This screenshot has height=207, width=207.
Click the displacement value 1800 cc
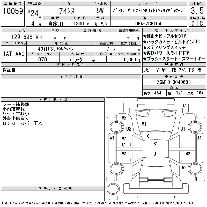pos(81,24)
